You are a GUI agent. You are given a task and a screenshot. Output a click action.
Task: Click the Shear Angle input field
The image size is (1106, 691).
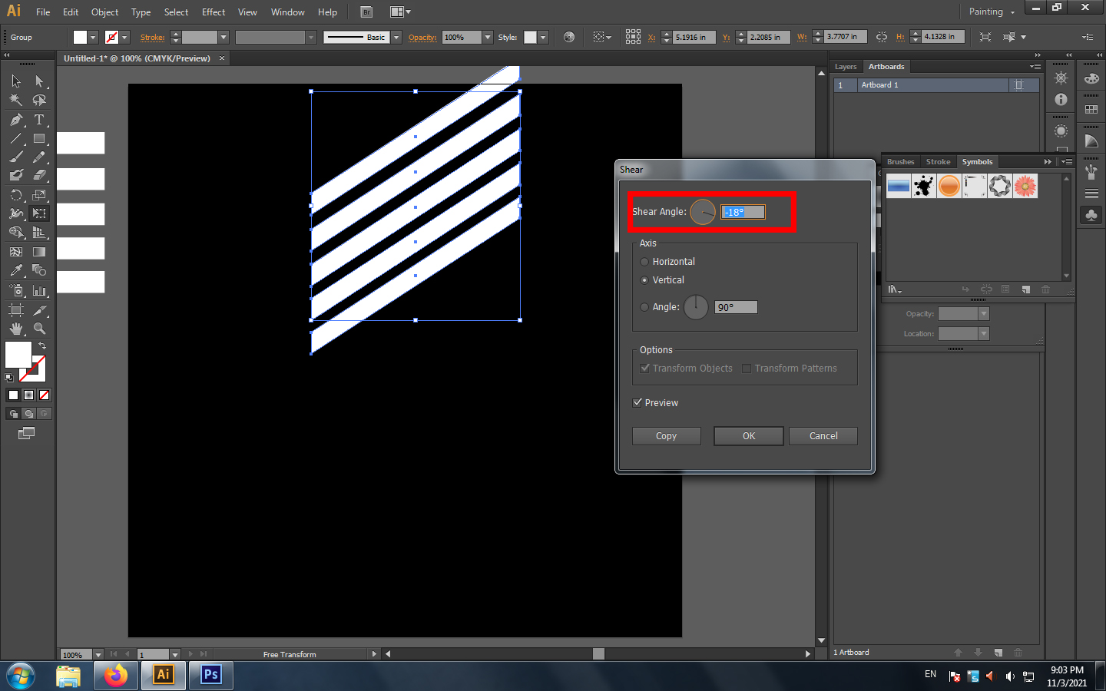tap(743, 213)
